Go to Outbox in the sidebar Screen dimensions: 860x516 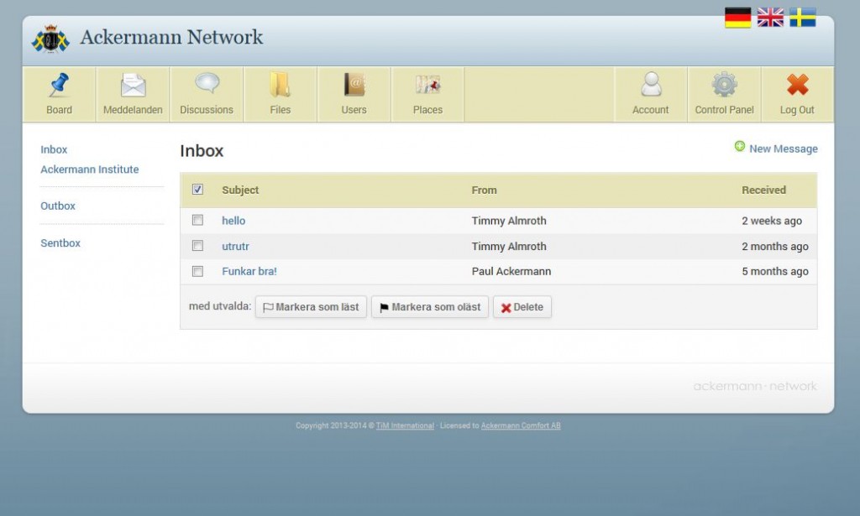[x=58, y=206]
